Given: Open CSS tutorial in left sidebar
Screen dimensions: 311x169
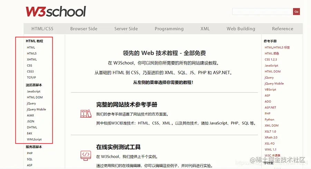Looking at the screenshot, I should coord(30,65).
